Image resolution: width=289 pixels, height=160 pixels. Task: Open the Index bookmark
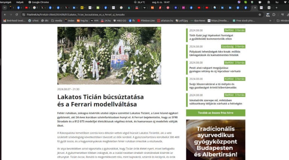[x=70, y=21]
